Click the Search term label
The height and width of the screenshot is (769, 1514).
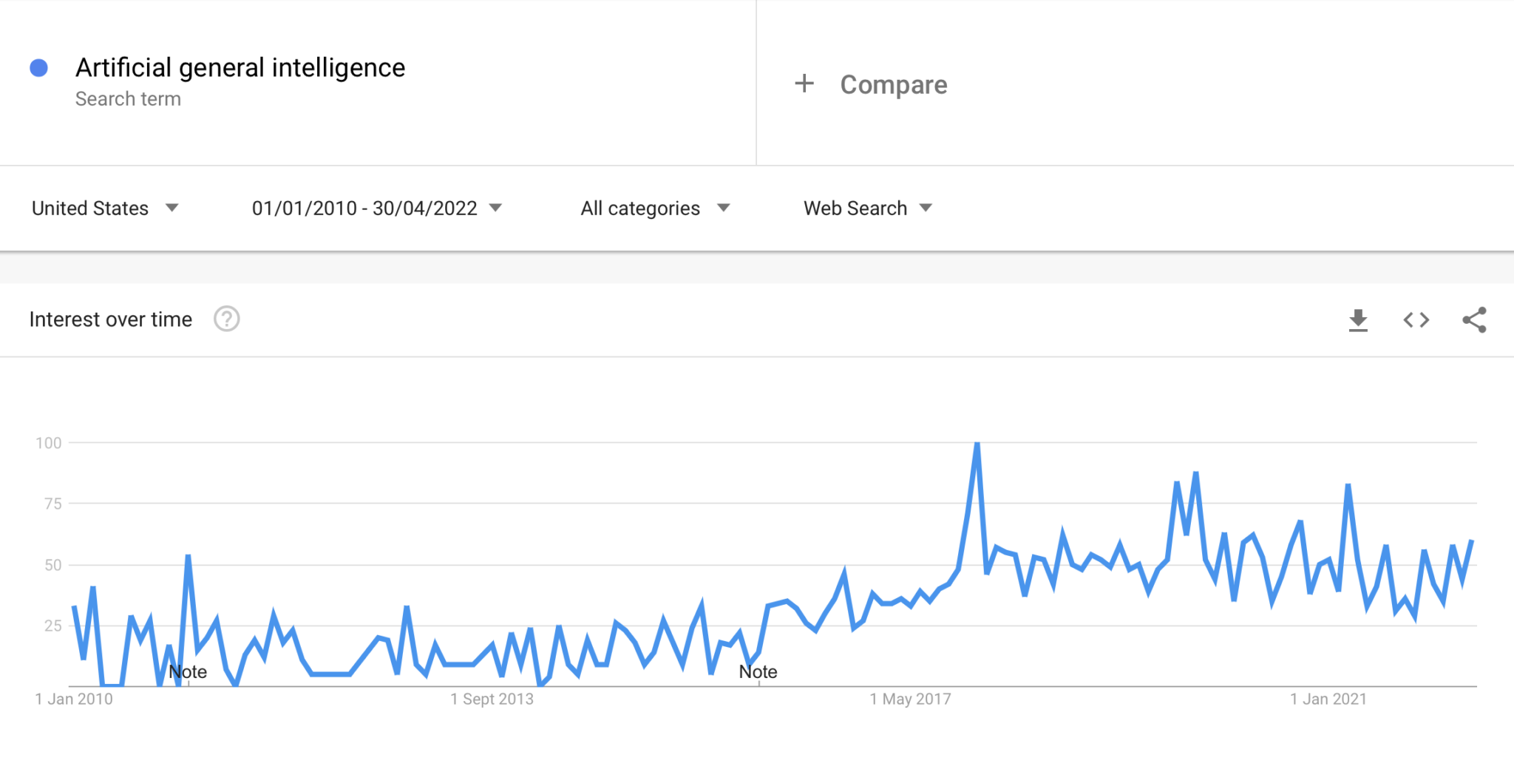128,98
